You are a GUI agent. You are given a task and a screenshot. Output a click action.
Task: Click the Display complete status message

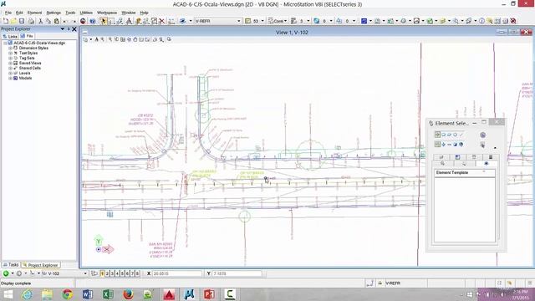pyautogui.click(x=16, y=283)
